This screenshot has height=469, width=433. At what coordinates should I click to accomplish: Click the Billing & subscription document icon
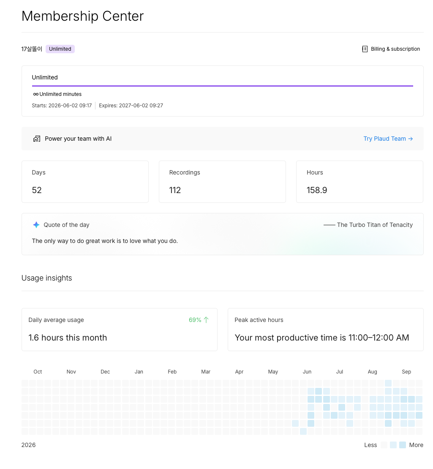[x=365, y=49]
